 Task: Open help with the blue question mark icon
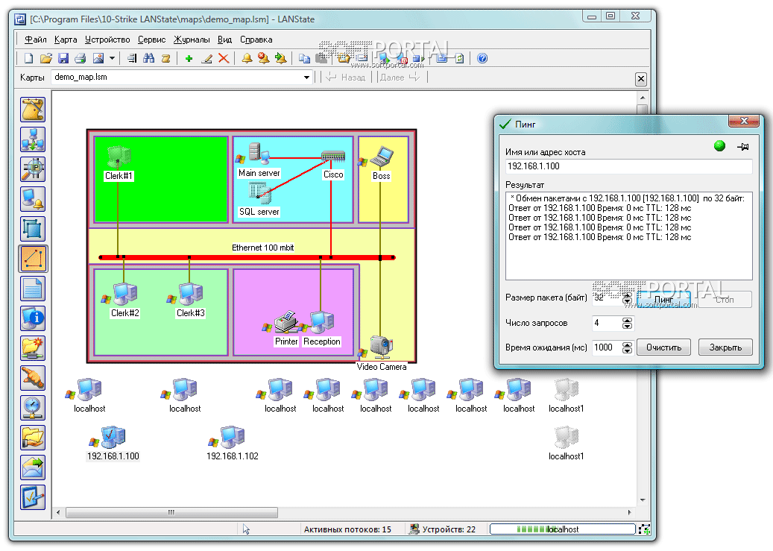pos(482,59)
